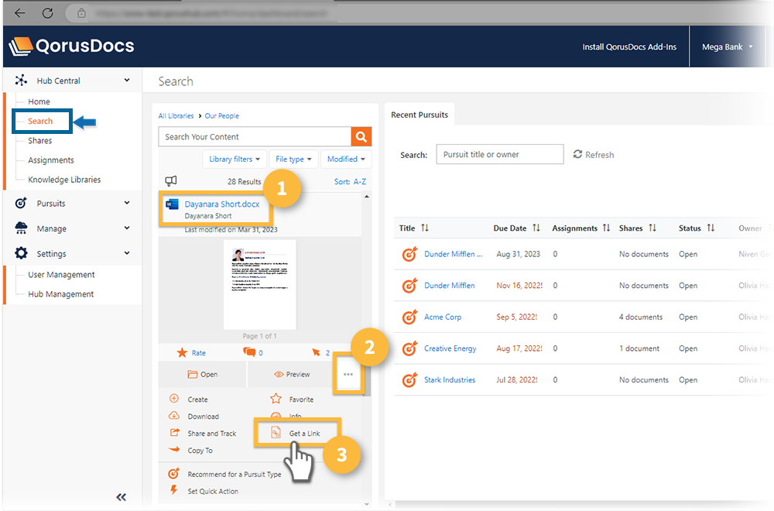
Task: Click the Refresh icon in Recent Pursuits
Action: tap(577, 154)
